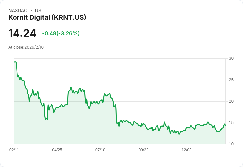Click the At close 2026/2/10 timestamp
This screenshot has height=167, width=243.
pyautogui.click(x=26, y=47)
